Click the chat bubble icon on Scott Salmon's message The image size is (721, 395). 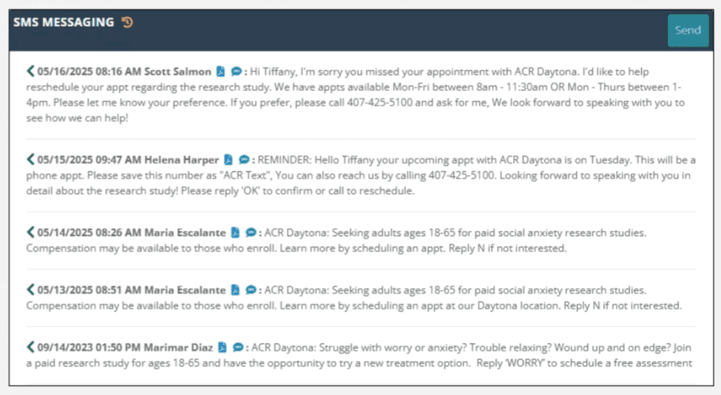point(236,71)
